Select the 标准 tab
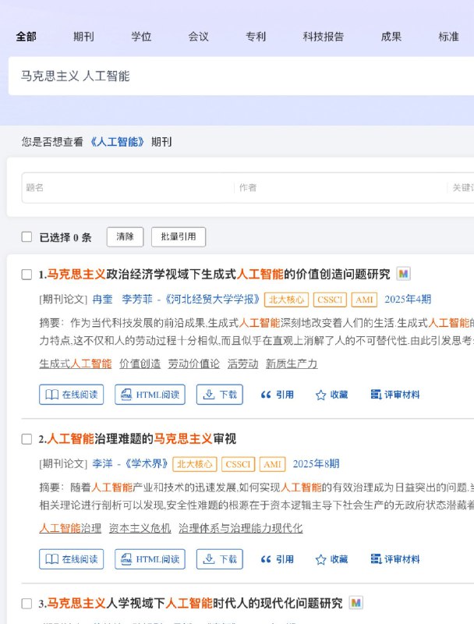Viewport: 474px width, 624px height. [448, 37]
